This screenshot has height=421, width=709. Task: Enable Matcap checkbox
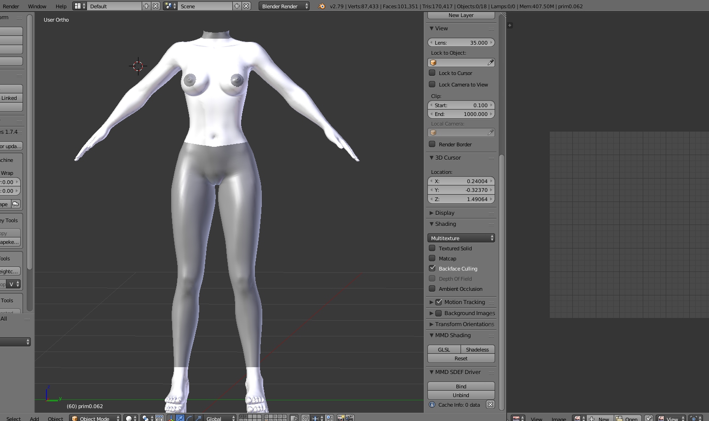[x=432, y=258]
